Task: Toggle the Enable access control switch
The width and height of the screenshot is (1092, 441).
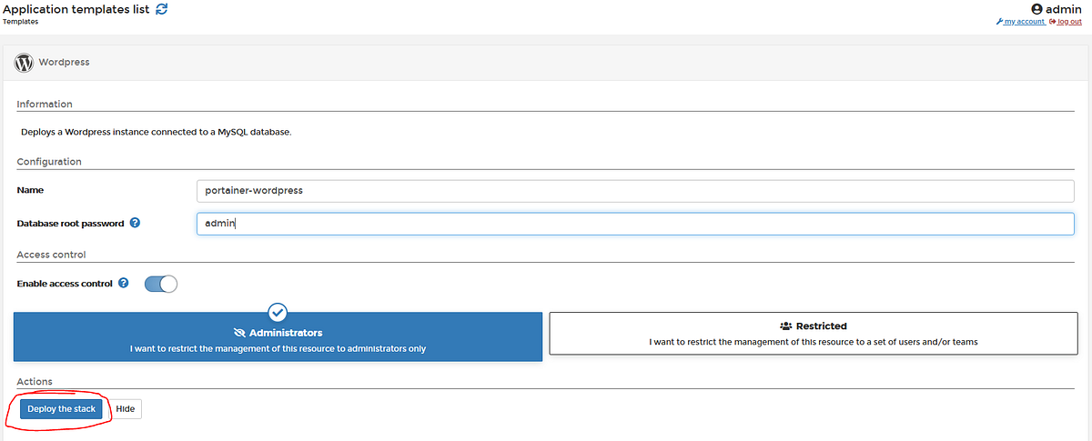Action: tap(161, 284)
